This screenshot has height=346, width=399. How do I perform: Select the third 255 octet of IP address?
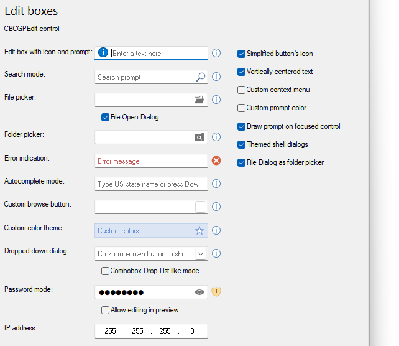pos(165,331)
